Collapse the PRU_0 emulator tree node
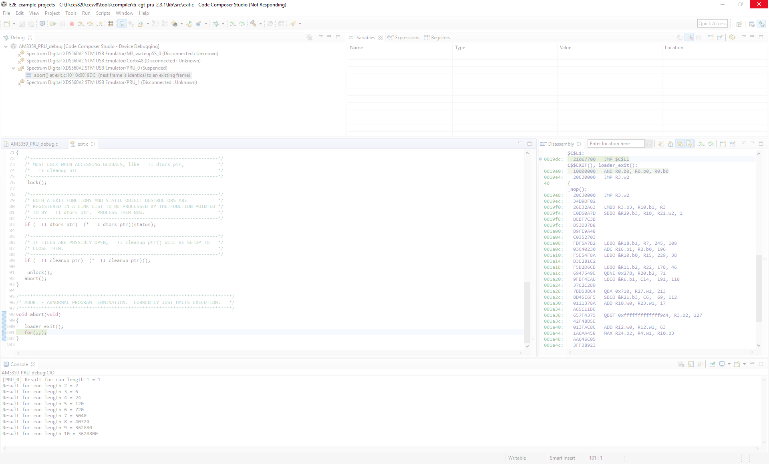The width and height of the screenshot is (769, 464). pos(14,68)
